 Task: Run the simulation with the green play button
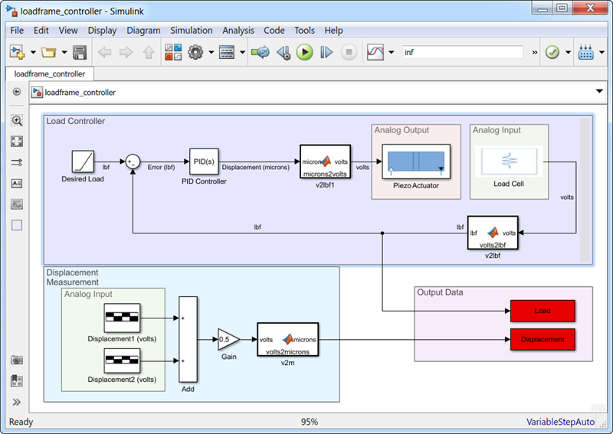pyautogui.click(x=305, y=53)
